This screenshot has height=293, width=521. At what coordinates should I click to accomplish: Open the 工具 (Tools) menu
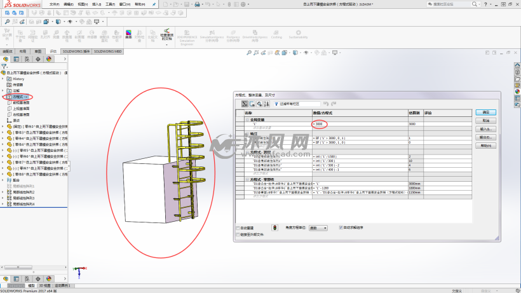(x=111, y=4)
